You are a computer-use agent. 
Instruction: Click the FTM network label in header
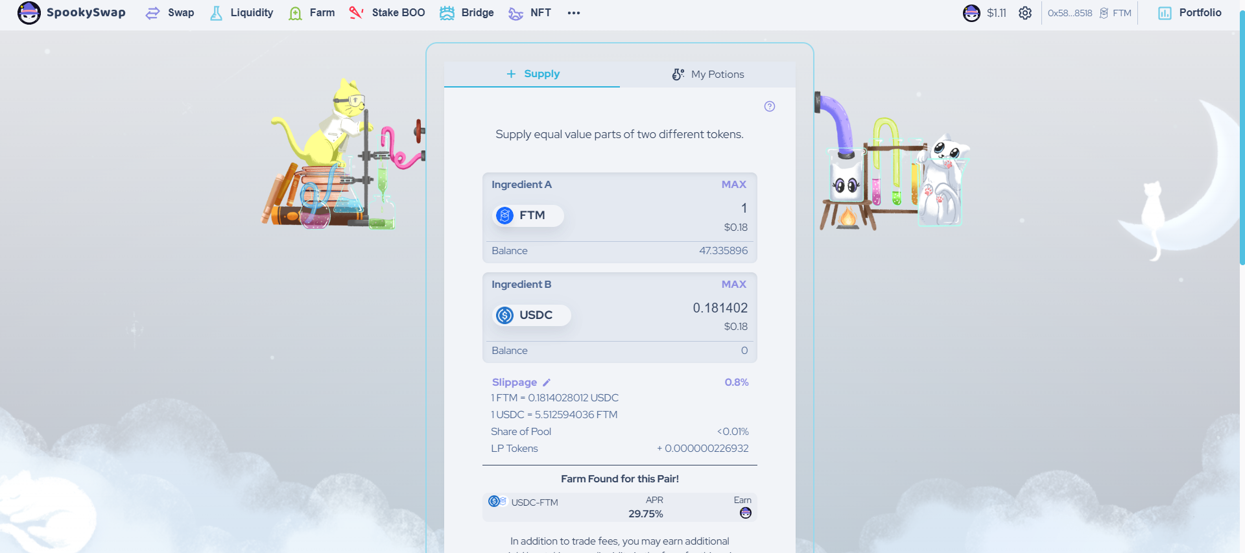pos(1122,13)
